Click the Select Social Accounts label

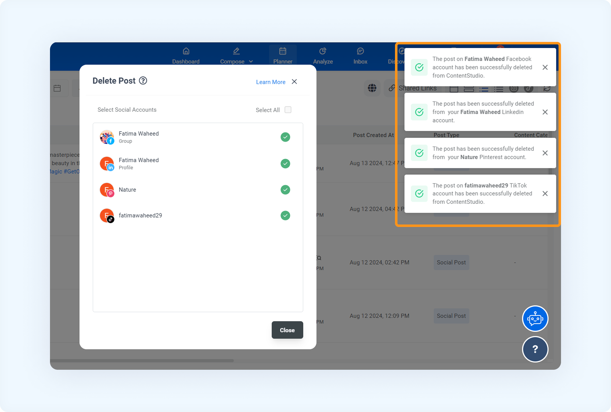pyautogui.click(x=127, y=110)
